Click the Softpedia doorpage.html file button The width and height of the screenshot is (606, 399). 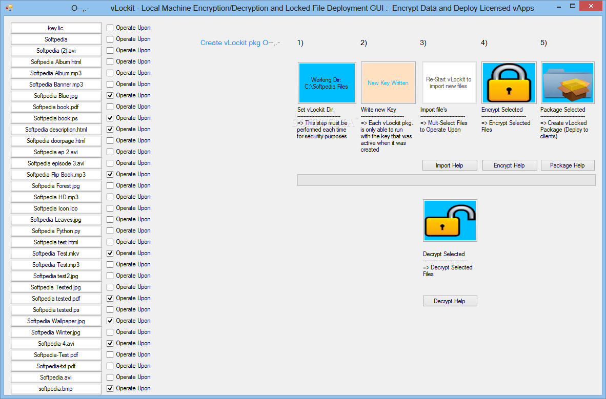point(56,140)
